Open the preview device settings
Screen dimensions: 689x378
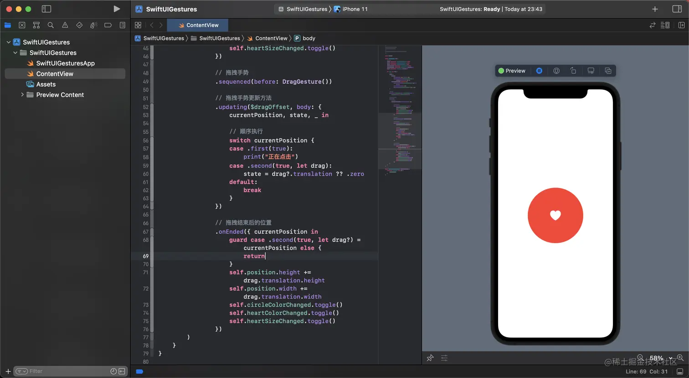click(x=591, y=71)
